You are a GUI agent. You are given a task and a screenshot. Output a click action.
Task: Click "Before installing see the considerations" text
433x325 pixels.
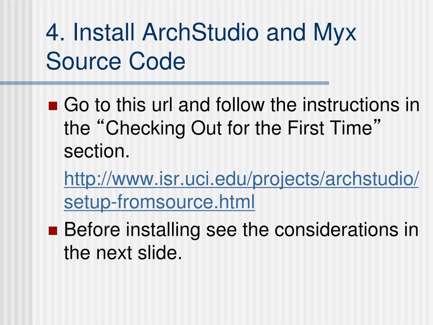231,230
